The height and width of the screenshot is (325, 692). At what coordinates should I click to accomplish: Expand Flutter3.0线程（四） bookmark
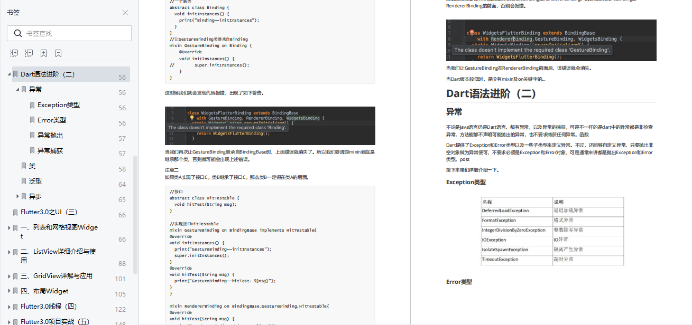[9, 307]
